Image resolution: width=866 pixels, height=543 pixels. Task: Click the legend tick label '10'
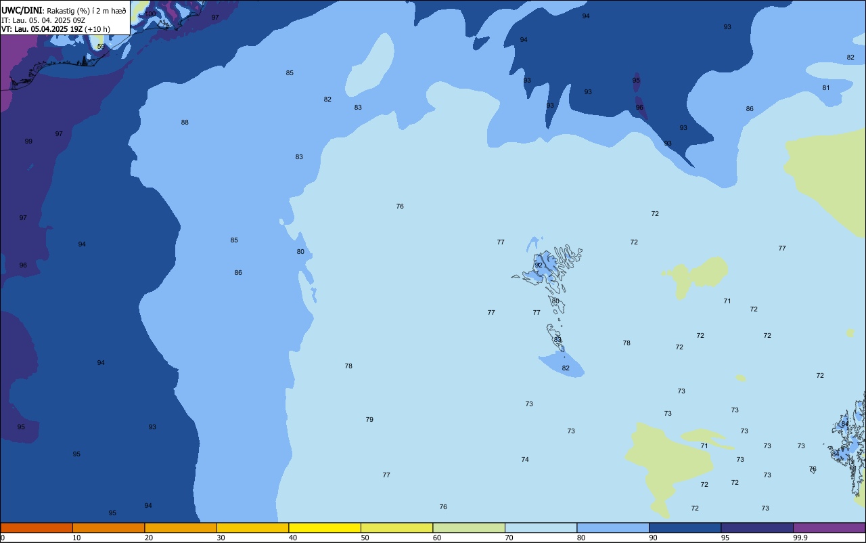click(x=76, y=538)
